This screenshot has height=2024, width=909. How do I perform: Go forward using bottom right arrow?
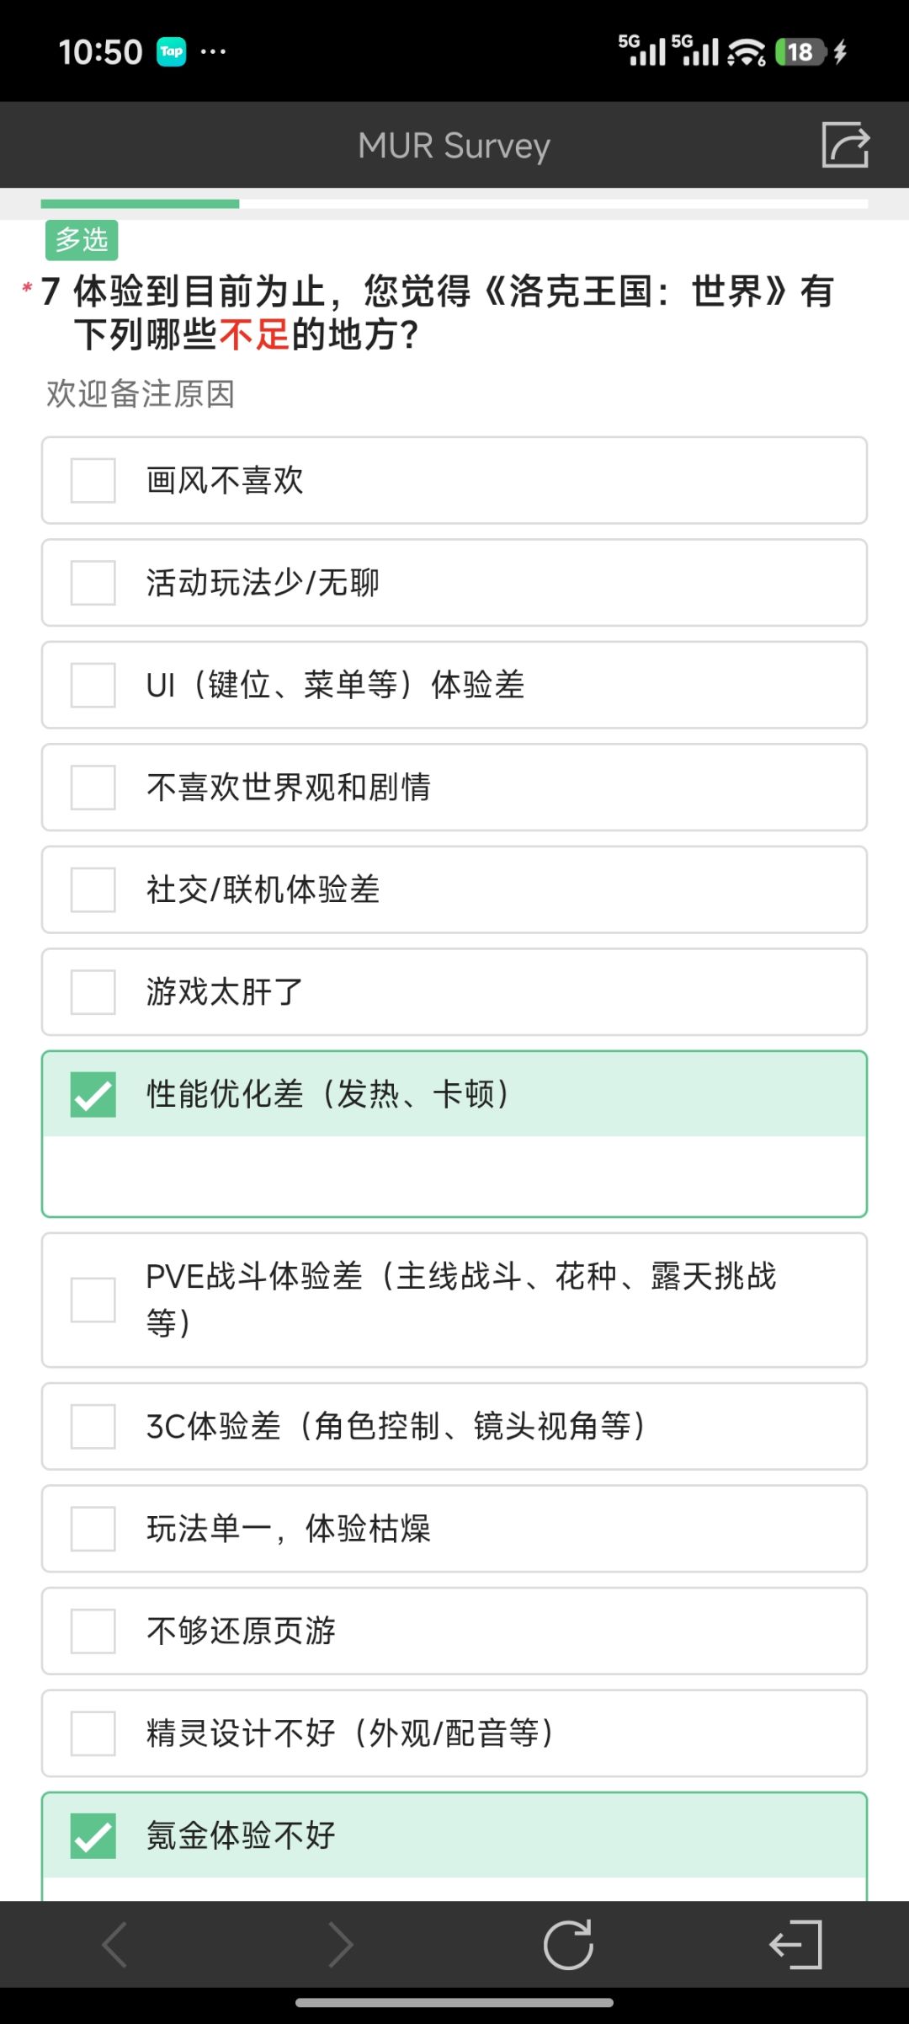[x=341, y=1945]
